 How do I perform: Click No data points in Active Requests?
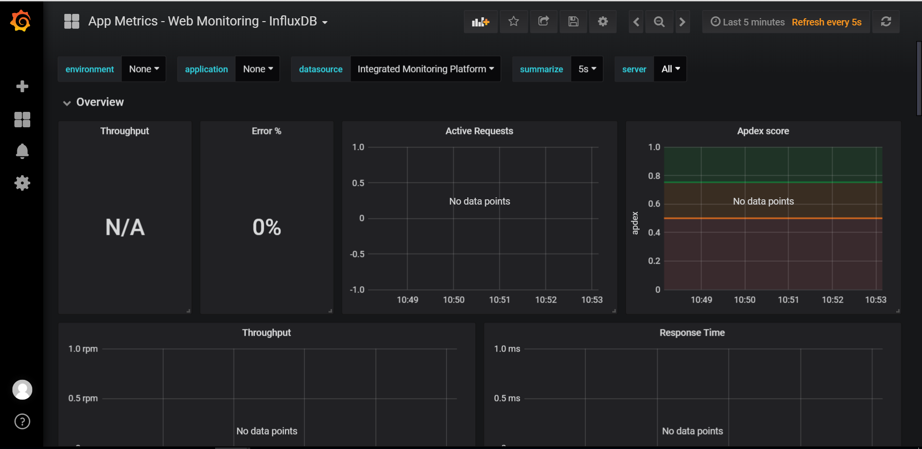coord(479,201)
